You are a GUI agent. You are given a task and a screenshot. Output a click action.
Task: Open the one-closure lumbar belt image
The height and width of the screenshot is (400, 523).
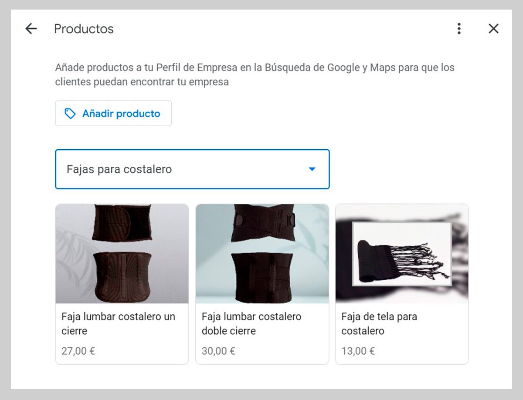point(122,254)
